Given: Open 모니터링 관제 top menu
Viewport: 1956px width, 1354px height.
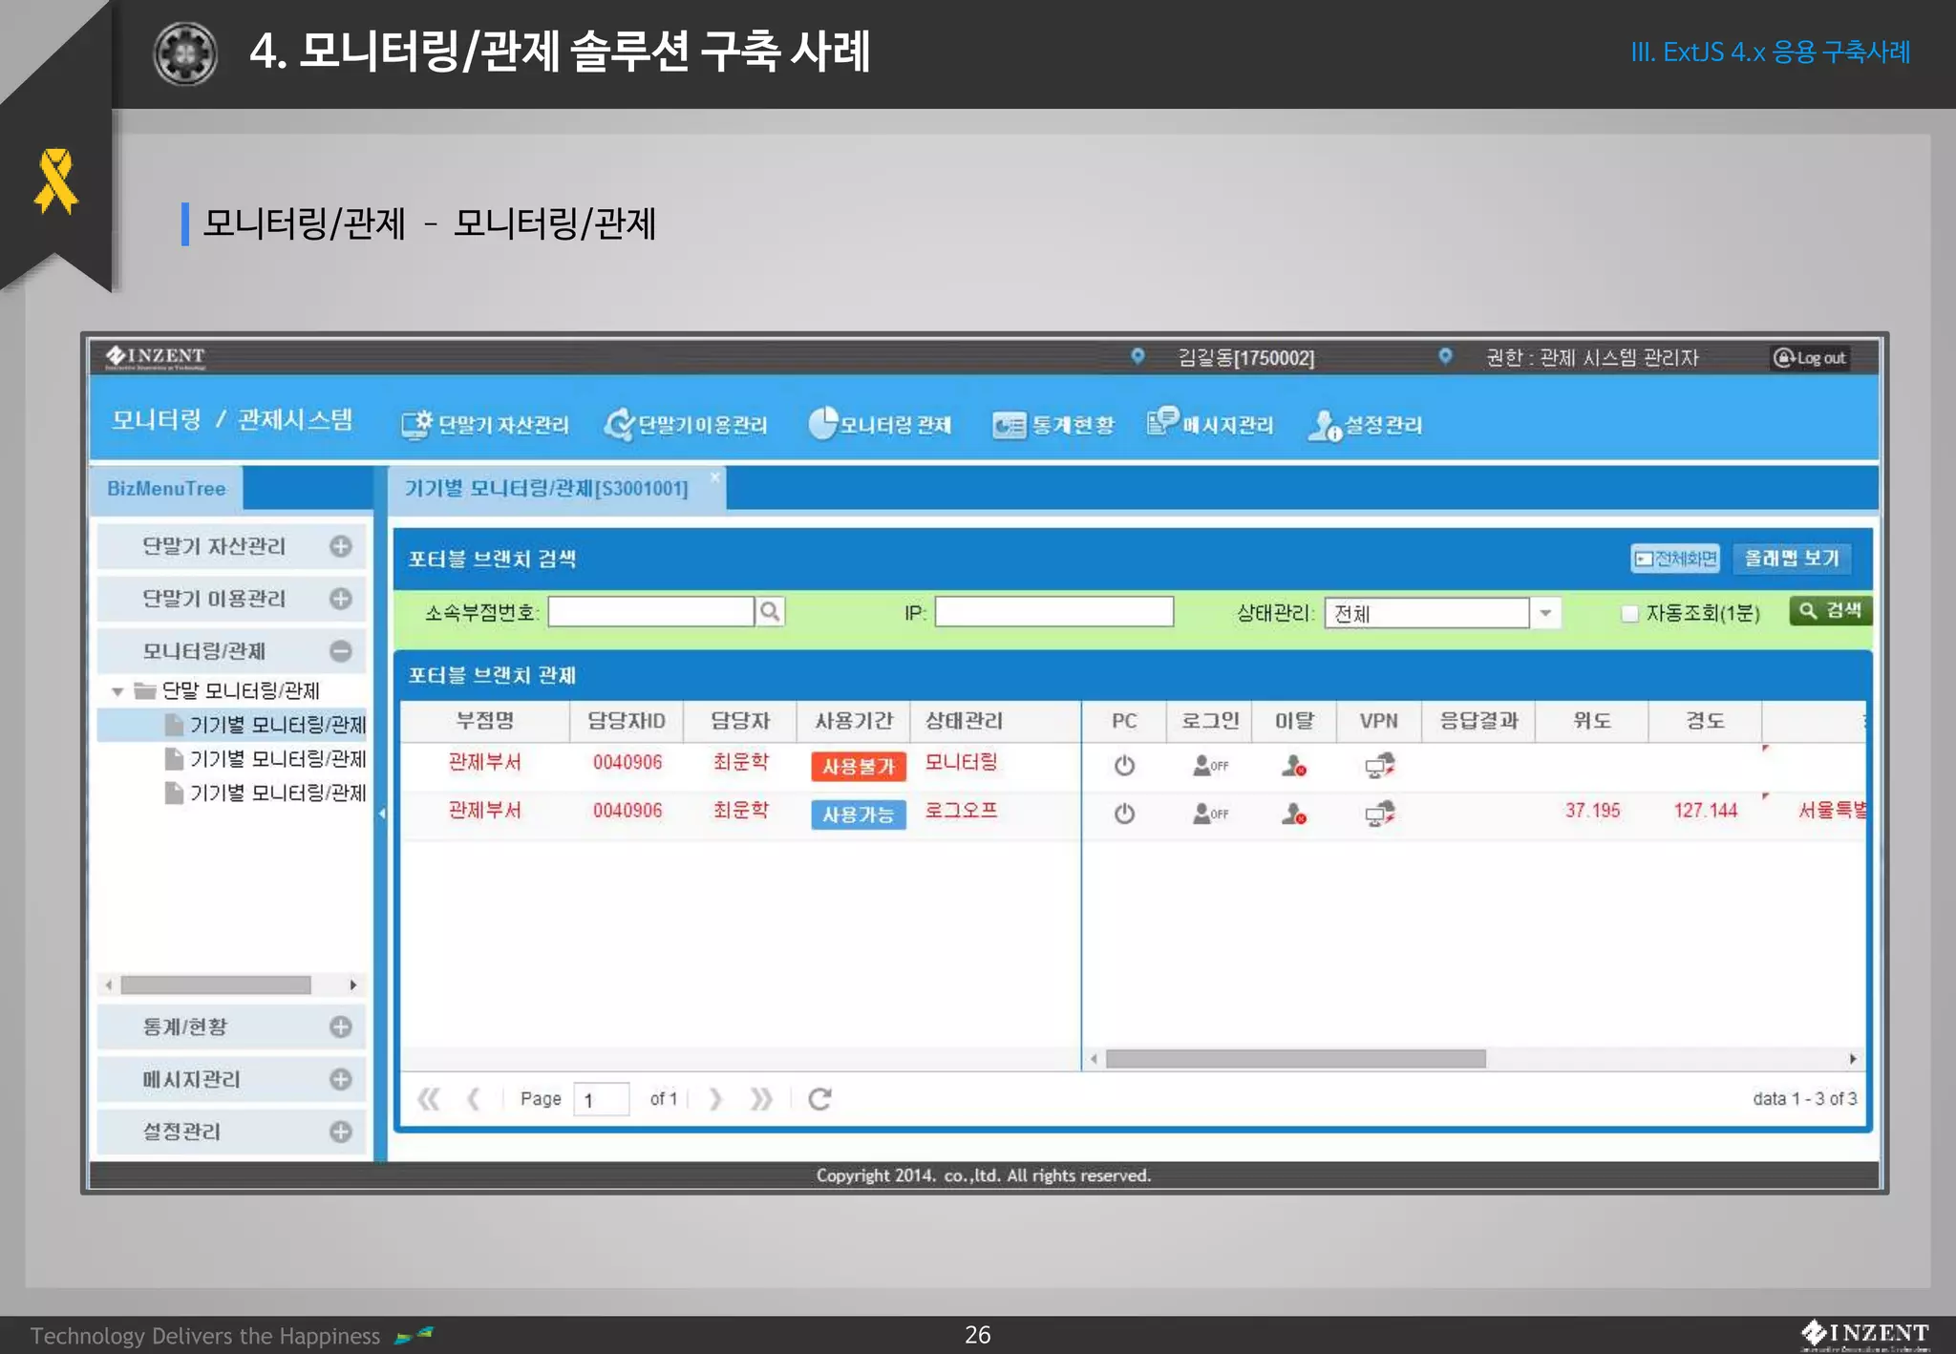Looking at the screenshot, I should click(x=880, y=425).
